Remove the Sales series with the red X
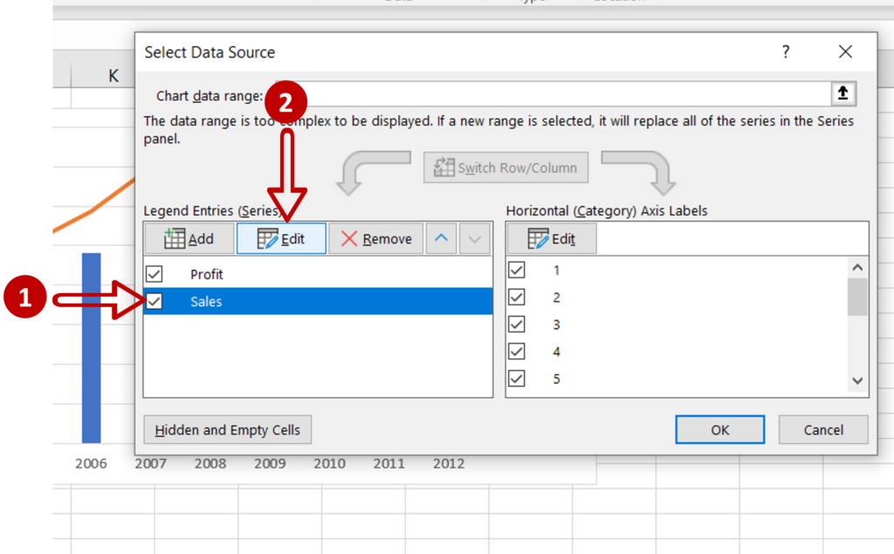The width and height of the screenshot is (894, 554). pos(376,238)
